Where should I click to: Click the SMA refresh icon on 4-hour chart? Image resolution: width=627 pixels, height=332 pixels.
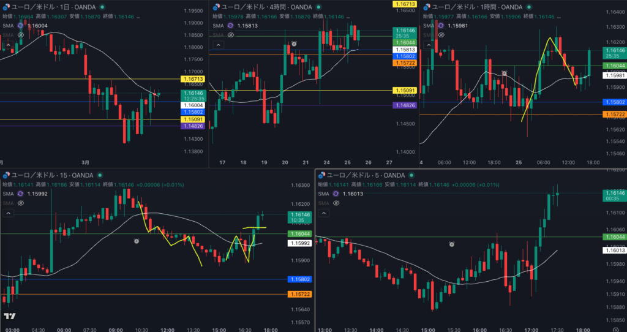231,26
